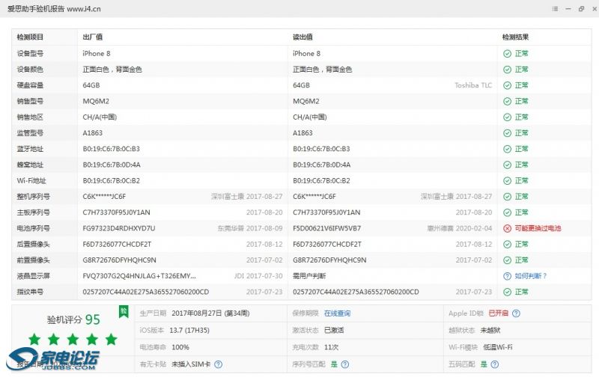Click the red X icon for 电池序列号 row
Image resolution: width=599 pixels, height=377 pixels.
507,229
